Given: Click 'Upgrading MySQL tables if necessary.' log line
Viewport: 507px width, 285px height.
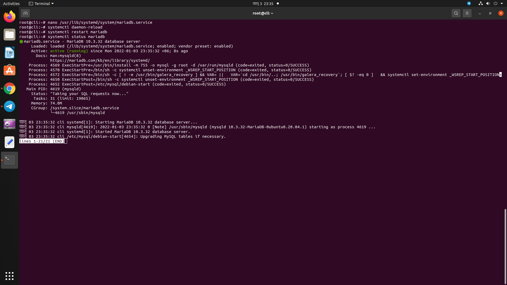Looking at the screenshot, I should pos(183,136).
